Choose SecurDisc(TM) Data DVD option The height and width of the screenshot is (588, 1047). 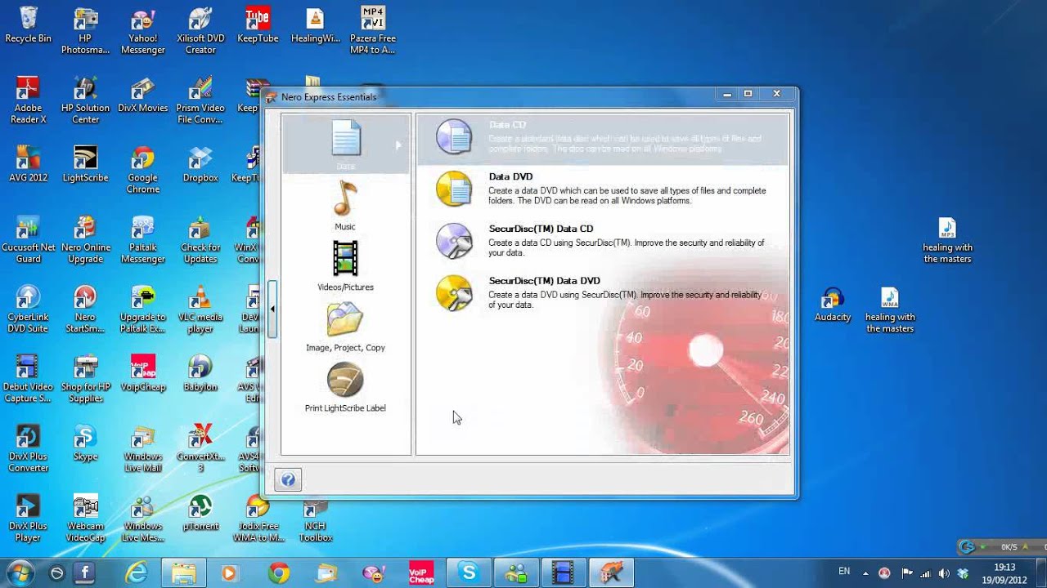pyautogui.click(x=602, y=293)
